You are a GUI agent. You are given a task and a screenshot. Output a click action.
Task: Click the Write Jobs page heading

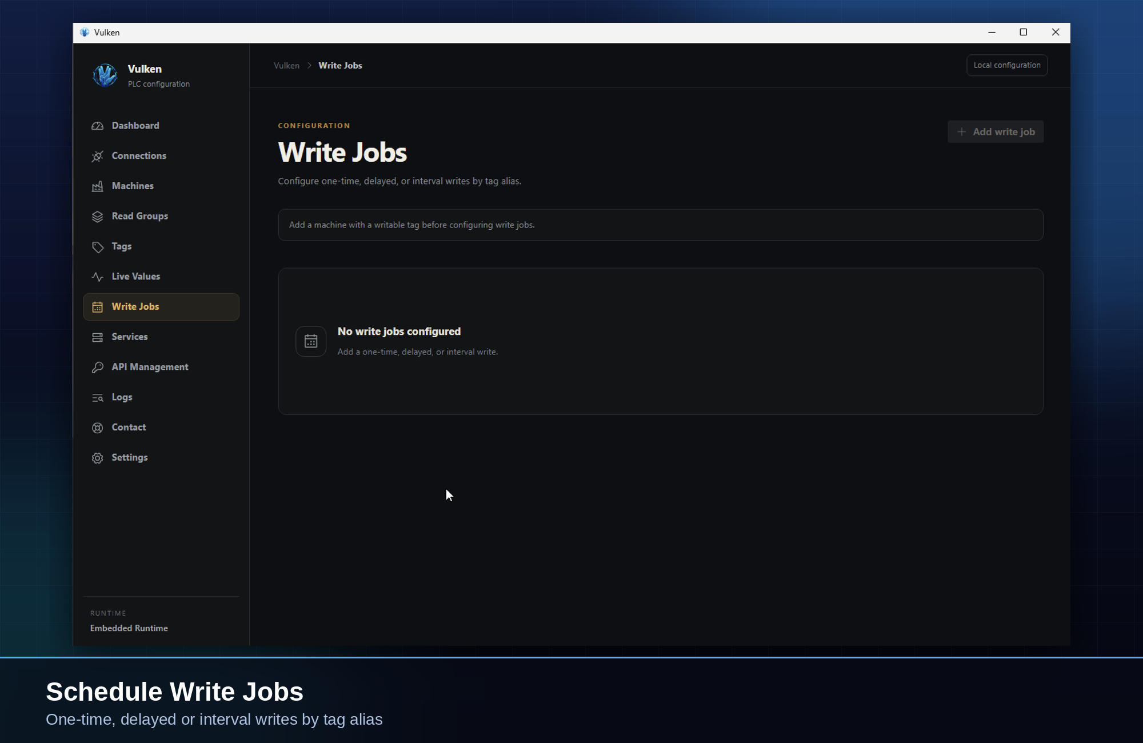coord(342,153)
